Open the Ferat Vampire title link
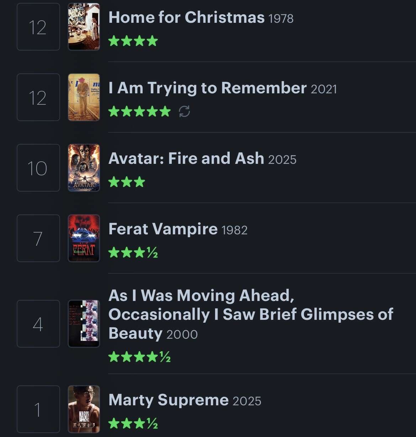 [163, 229]
